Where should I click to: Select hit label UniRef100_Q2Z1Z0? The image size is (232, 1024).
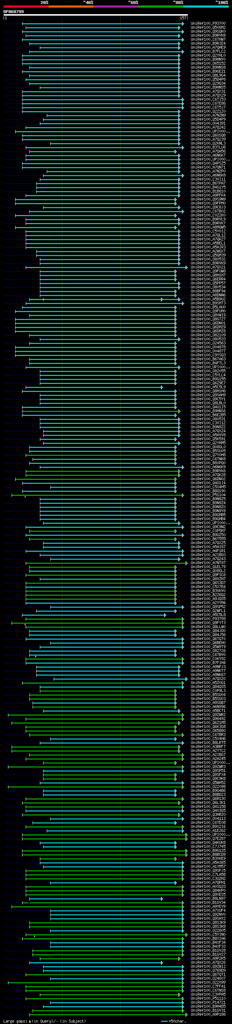(x=208, y=111)
